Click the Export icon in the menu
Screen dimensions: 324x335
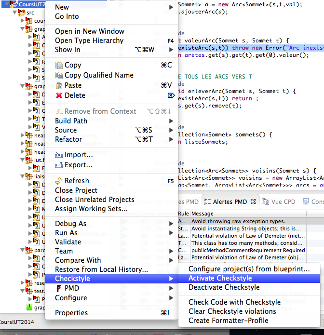(59, 165)
